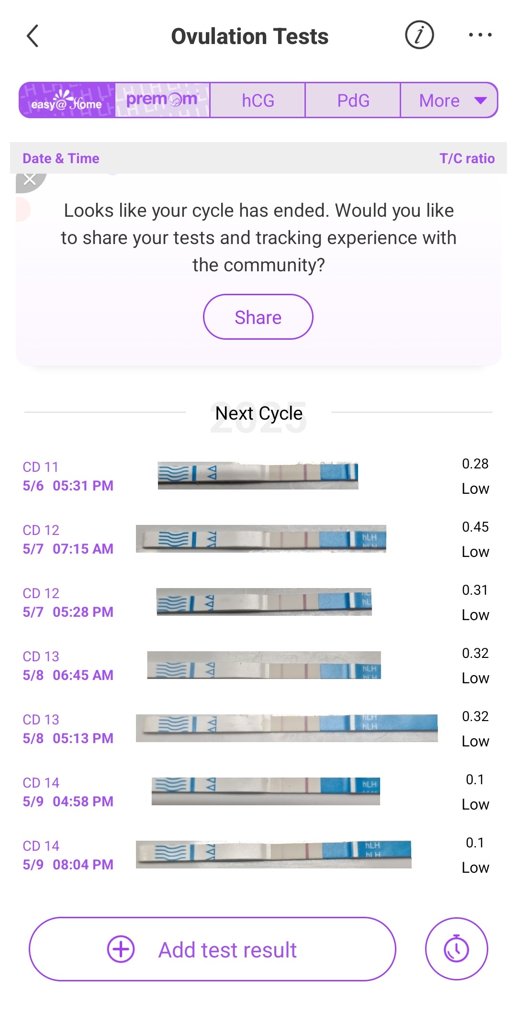The height and width of the screenshot is (1012, 517).
Task: Switch to the hCG tab
Action: pyautogui.click(x=258, y=100)
